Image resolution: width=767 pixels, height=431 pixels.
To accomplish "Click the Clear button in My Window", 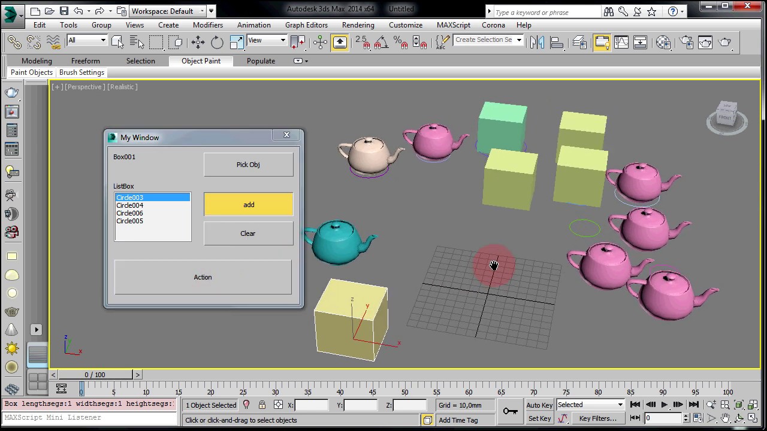I will [x=248, y=233].
